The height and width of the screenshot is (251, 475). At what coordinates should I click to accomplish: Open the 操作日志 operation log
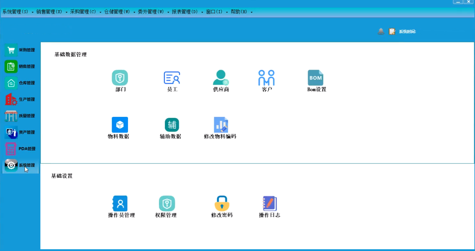pyautogui.click(x=270, y=203)
